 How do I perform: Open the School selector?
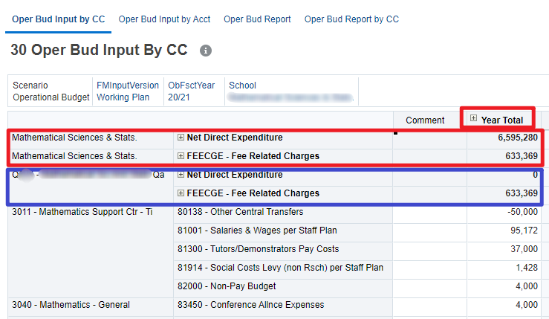pos(291,91)
